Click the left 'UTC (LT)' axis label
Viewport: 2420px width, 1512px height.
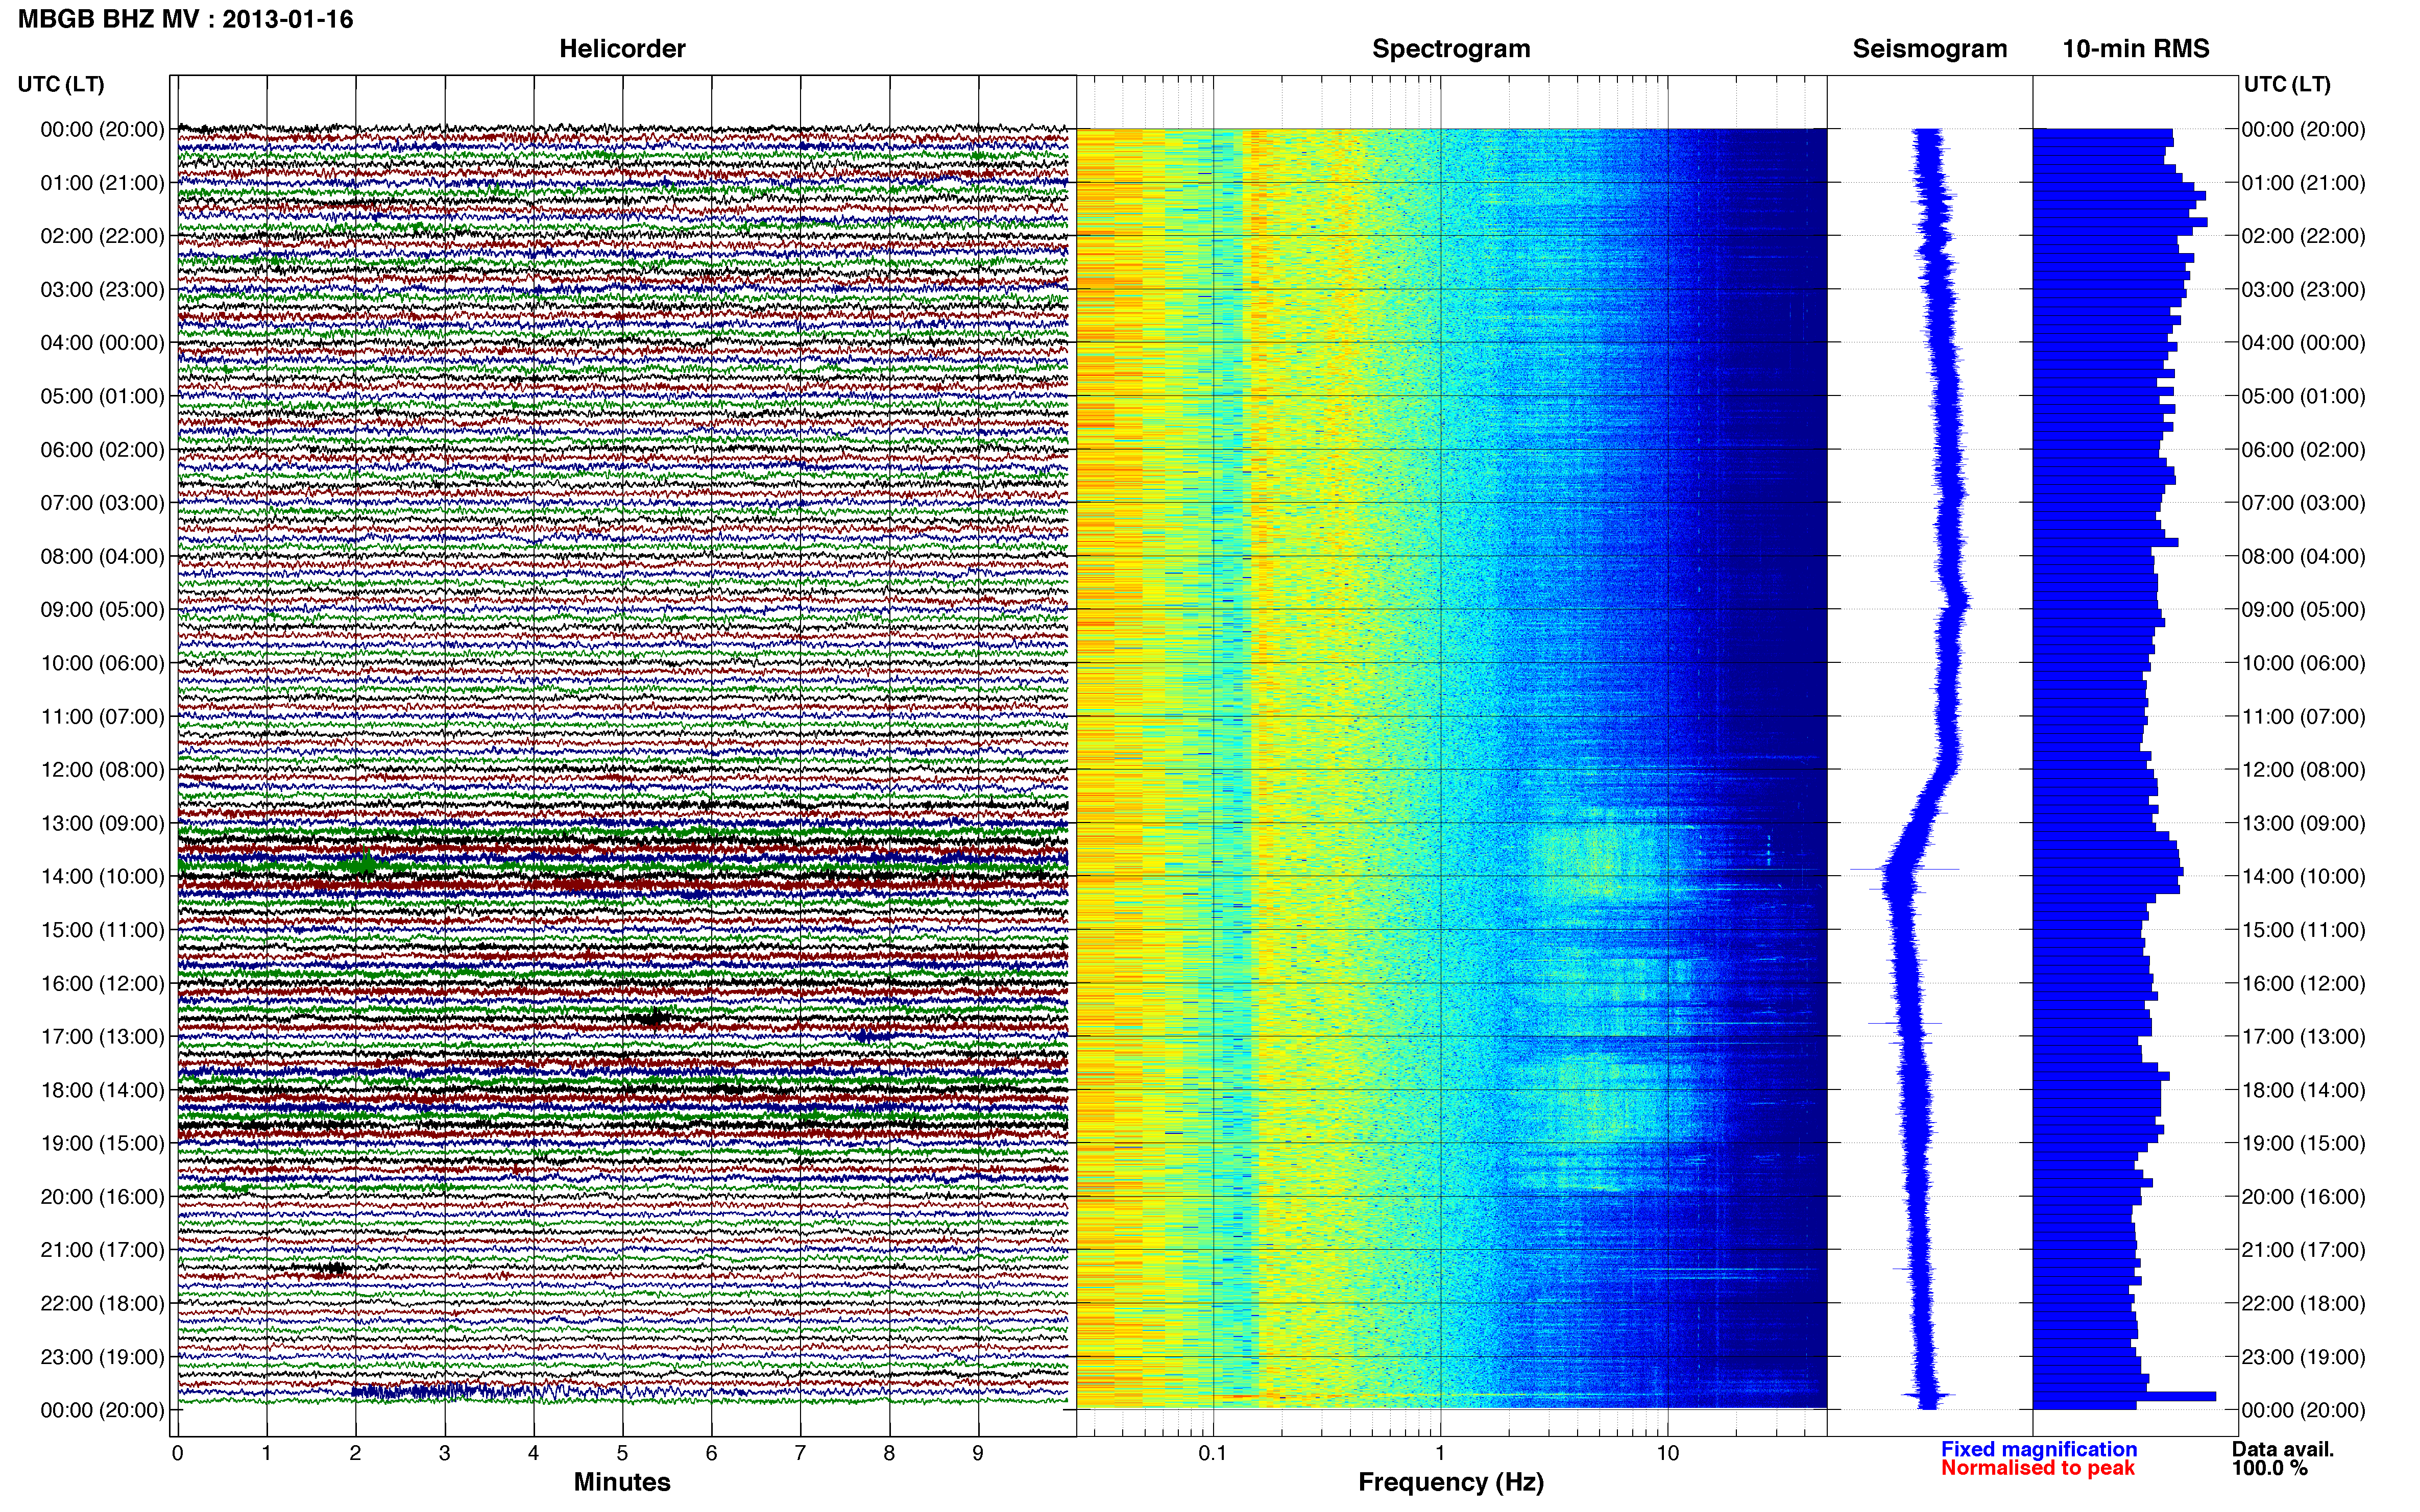coord(61,84)
